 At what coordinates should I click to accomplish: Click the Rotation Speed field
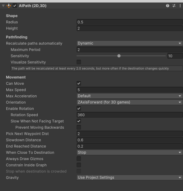click(x=130, y=115)
